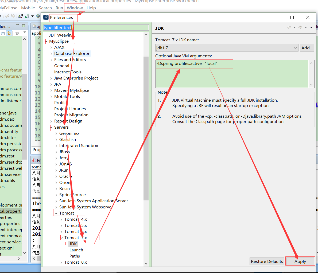The image size is (318, 273).
Task: Click Collapse All in the hierarchy panel
Action: click(x=3, y=34)
